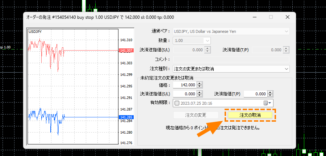Screen dimensions: 326x156
Task: Close the order dialog window
Action: click(x=288, y=17)
